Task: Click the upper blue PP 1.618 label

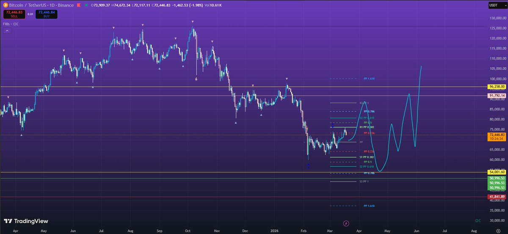Action: (x=369, y=79)
